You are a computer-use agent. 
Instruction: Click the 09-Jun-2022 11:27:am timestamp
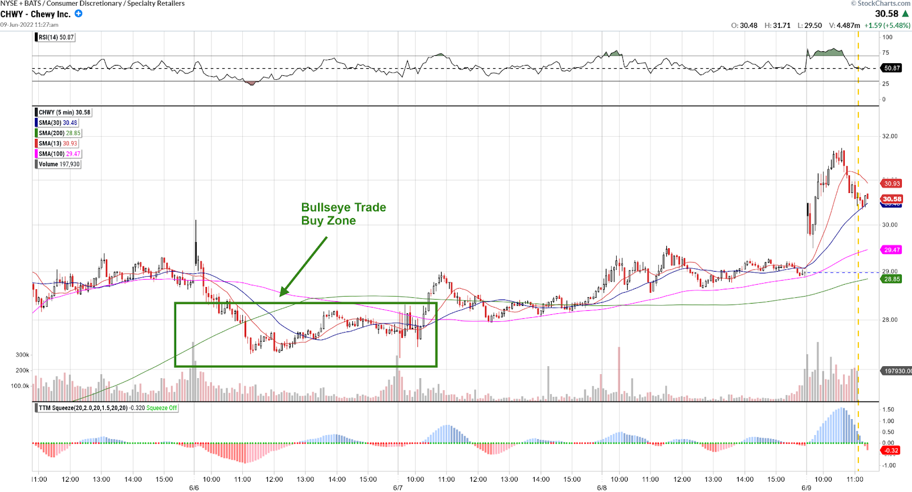(x=29, y=24)
